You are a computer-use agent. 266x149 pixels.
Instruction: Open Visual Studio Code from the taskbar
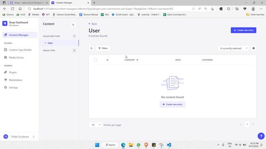tap(169, 145)
